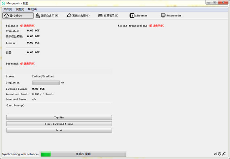The height and width of the screenshot is (159, 230).
Task: Click the Available balance value 0.00 MGC
Action: pyautogui.click(x=33, y=31)
